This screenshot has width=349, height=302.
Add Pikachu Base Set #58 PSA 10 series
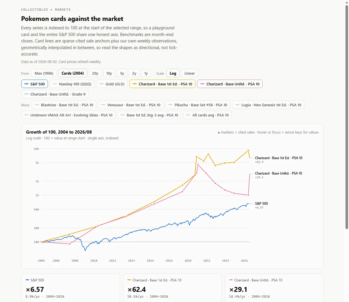pyautogui.click(x=198, y=105)
